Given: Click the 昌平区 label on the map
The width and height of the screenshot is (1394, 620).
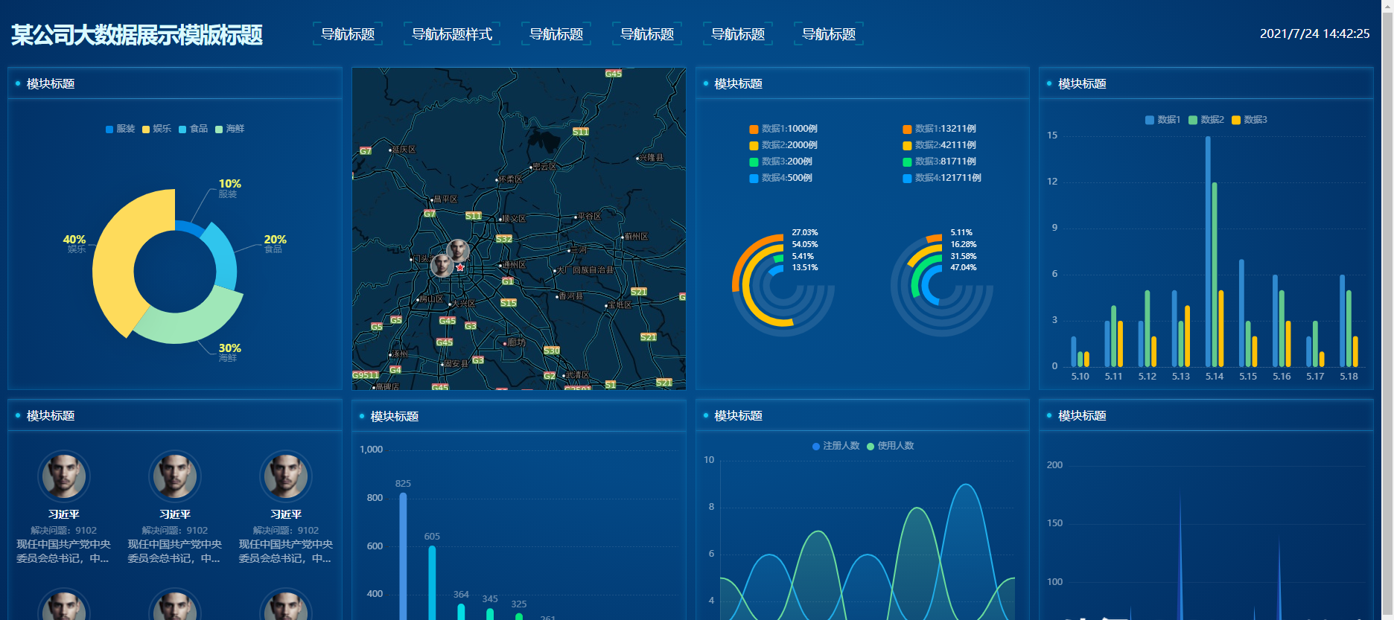Looking at the screenshot, I should click(x=444, y=199).
